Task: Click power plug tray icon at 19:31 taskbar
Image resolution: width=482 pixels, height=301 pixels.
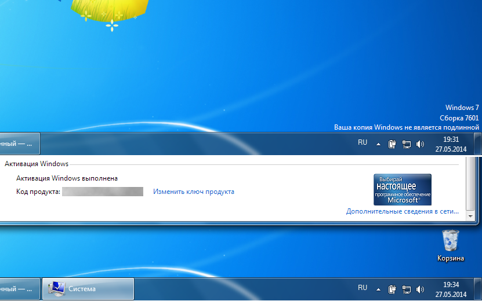Action: pos(392,144)
